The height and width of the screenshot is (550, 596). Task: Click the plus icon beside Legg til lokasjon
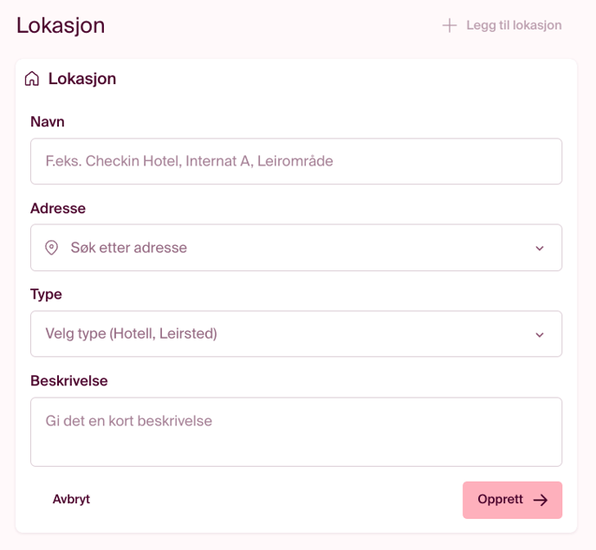pyautogui.click(x=449, y=25)
